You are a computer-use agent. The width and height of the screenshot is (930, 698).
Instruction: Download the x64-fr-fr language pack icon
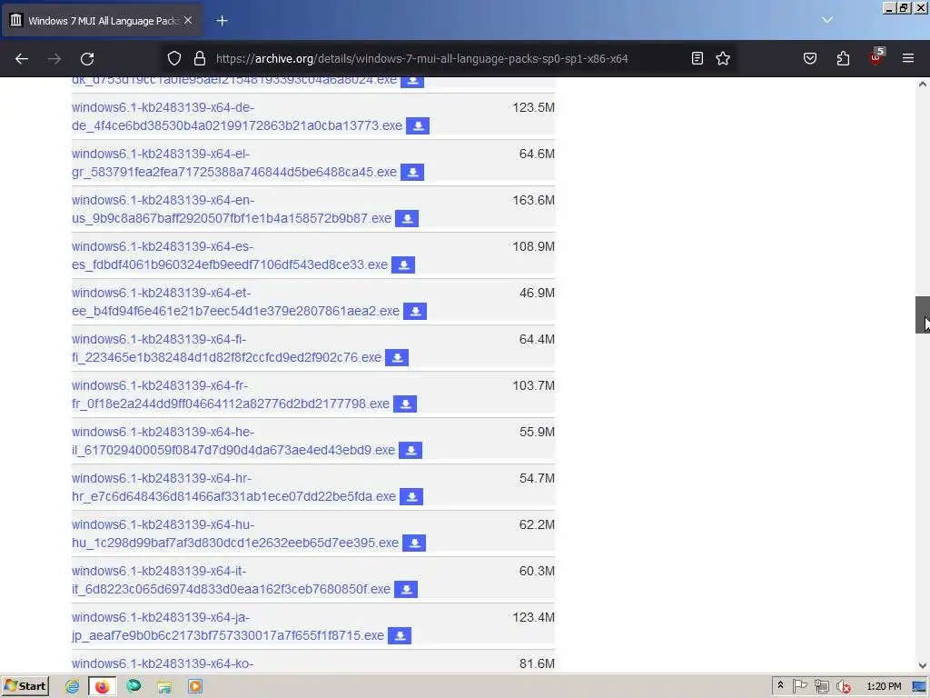click(405, 404)
